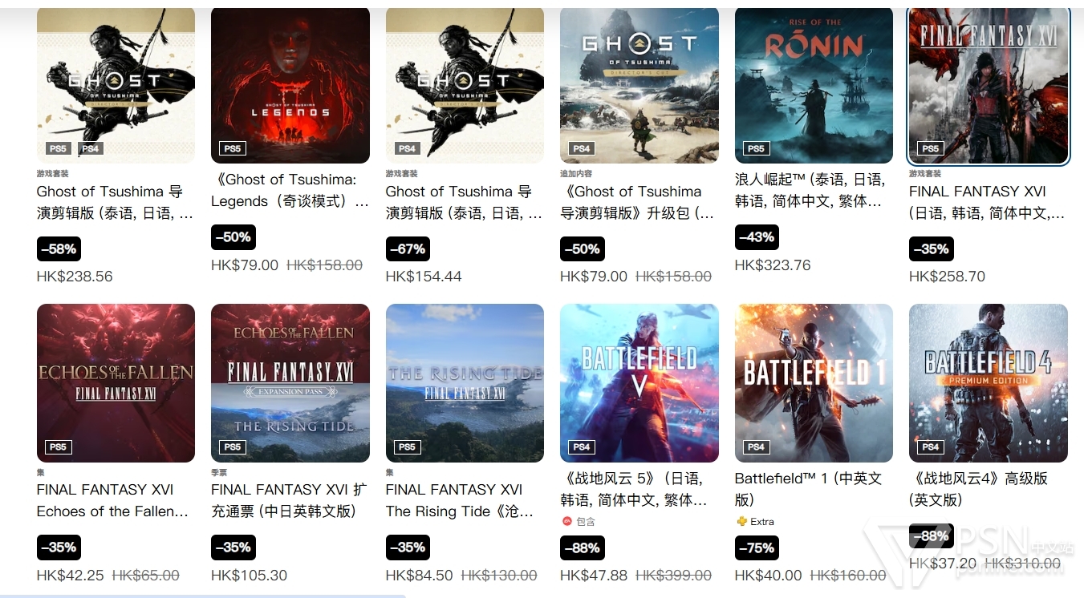
Task: Click the PS4 badge on Battlefield V cover
Action: (582, 446)
